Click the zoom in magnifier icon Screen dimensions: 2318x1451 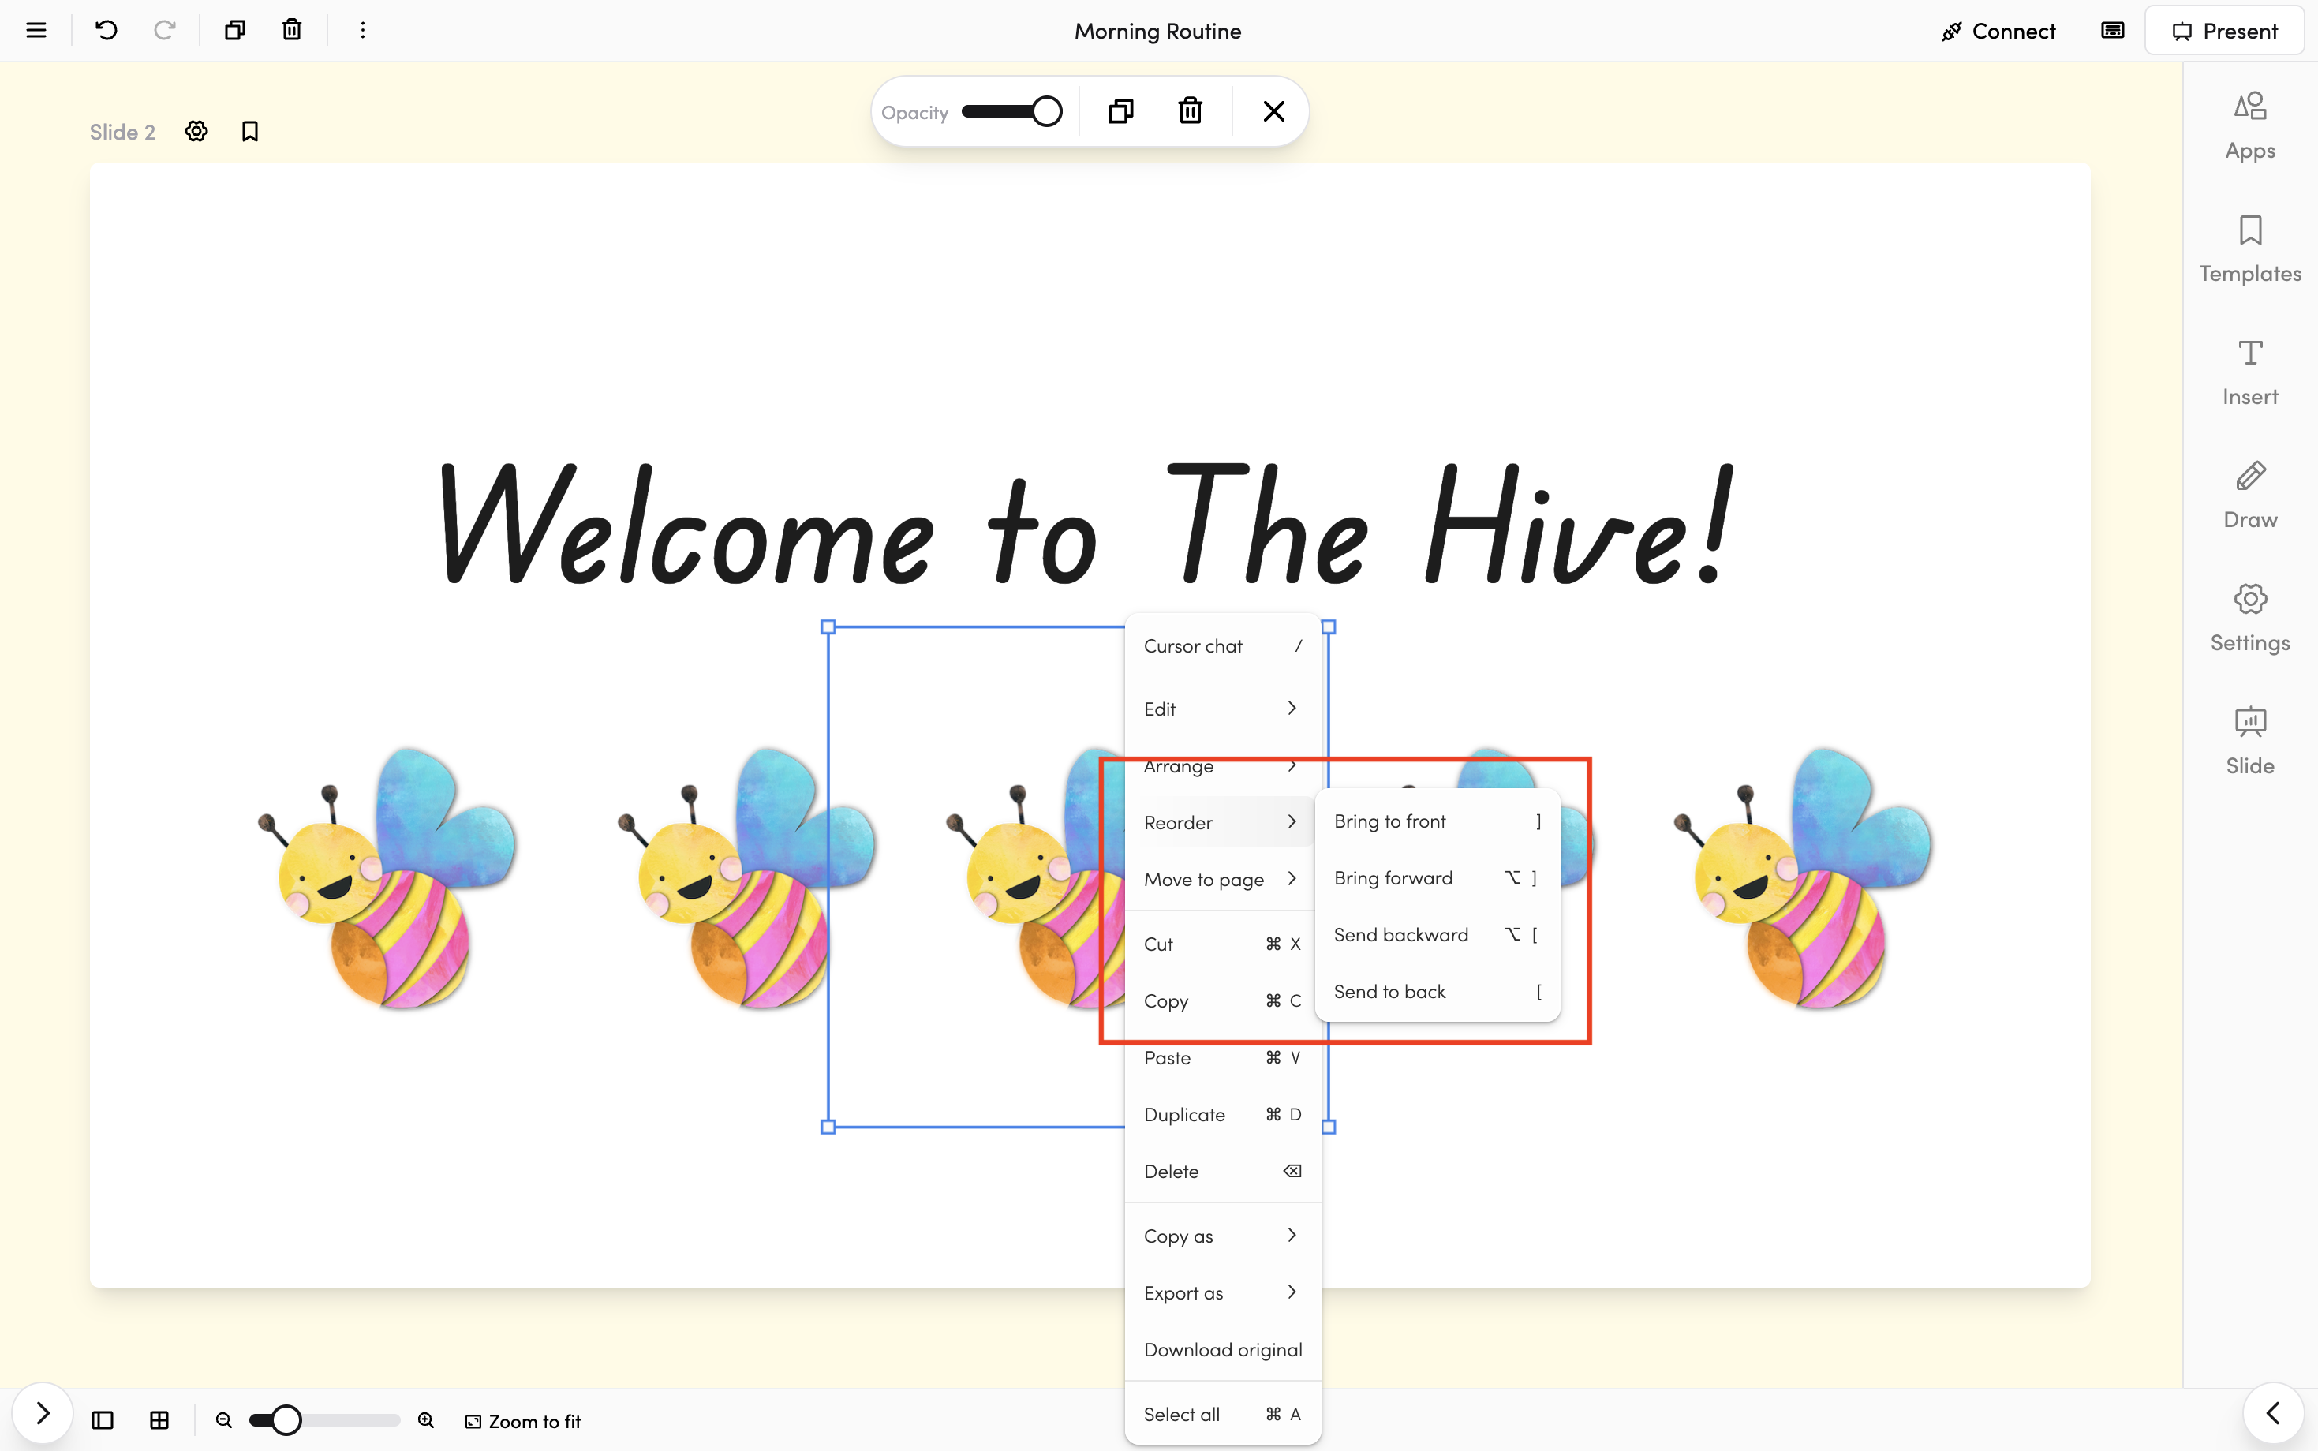click(426, 1420)
